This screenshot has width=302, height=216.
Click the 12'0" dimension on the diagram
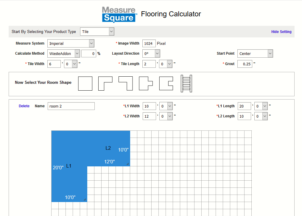click(109, 162)
